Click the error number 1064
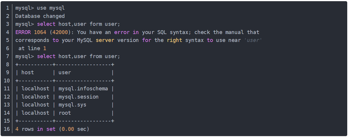 (40, 32)
